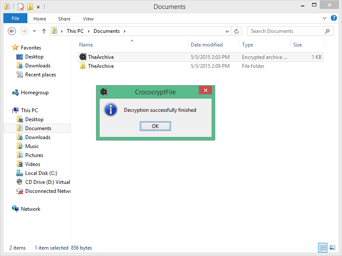
Task: Sort by the Size column header
Action: tap(298, 45)
